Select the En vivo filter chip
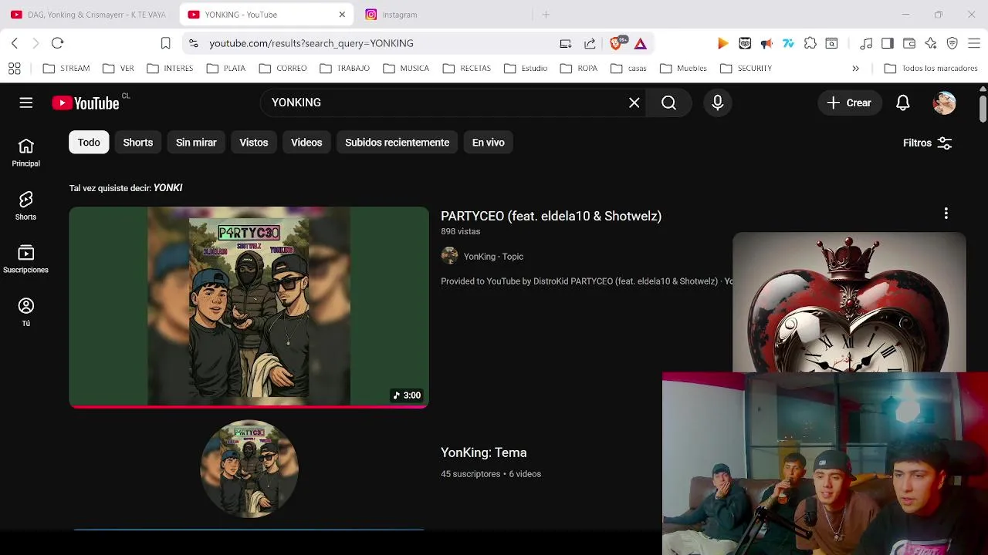The width and height of the screenshot is (988, 555). pyautogui.click(x=489, y=143)
